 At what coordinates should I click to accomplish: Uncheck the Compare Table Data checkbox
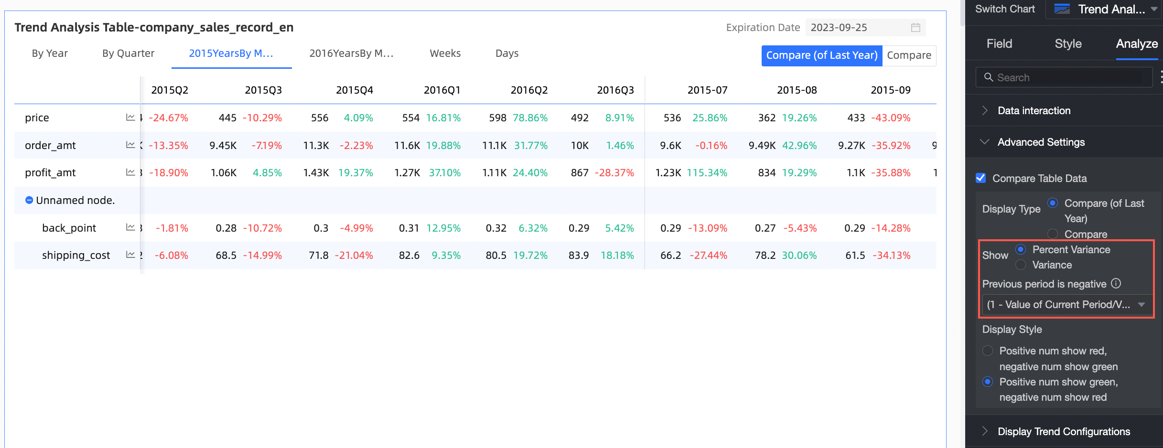click(981, 178)
